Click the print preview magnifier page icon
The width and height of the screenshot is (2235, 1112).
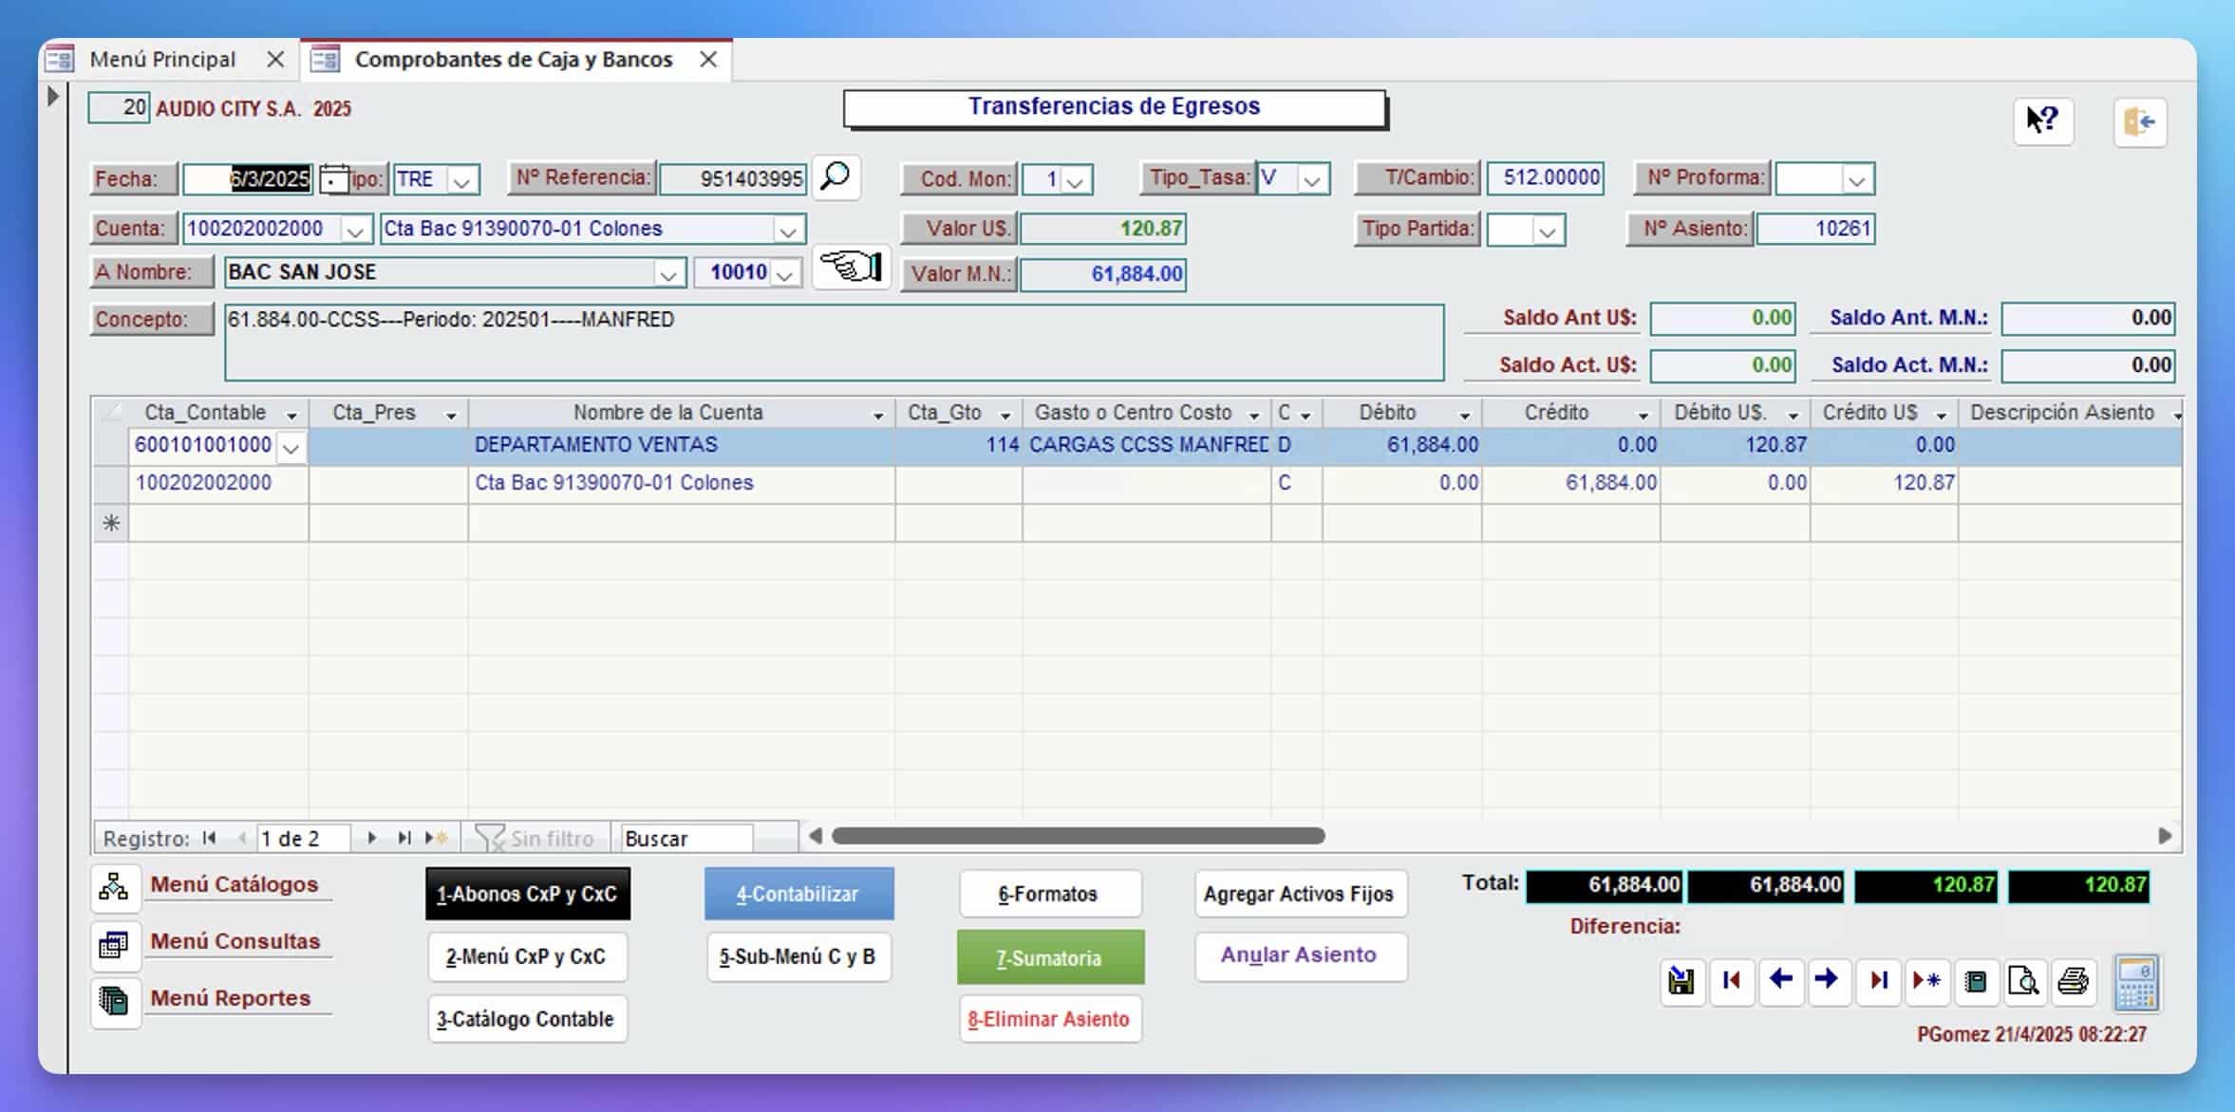2023,980
